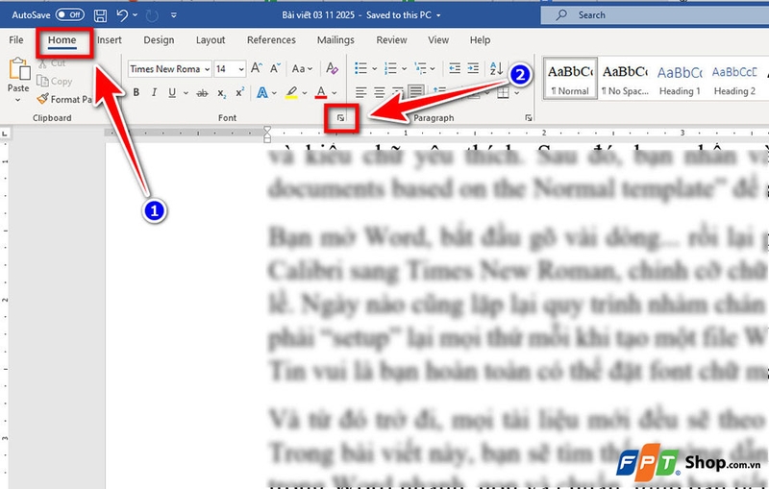Open the Help tab
The image size is (769, 489).
480,39
